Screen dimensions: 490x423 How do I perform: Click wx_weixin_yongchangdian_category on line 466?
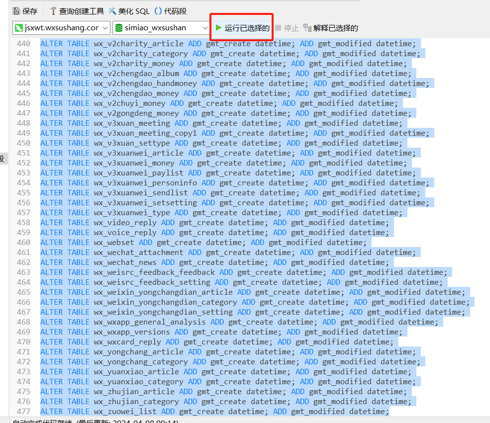tap(166, 302)
